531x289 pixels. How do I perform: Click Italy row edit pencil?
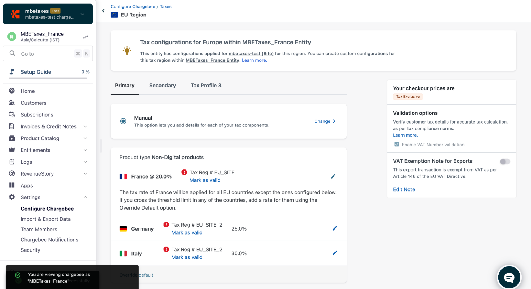(334, 253)
